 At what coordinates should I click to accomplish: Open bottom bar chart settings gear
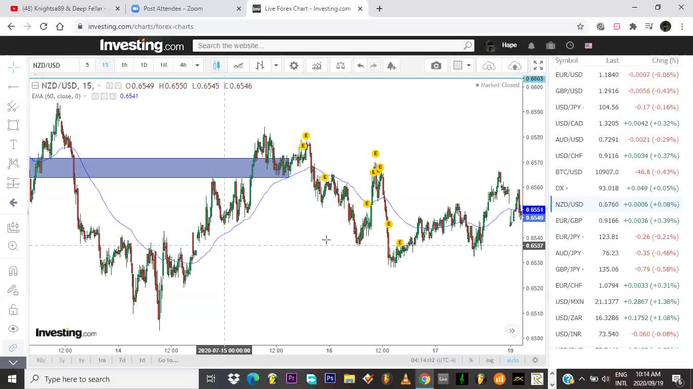click(x=535, y=360)
